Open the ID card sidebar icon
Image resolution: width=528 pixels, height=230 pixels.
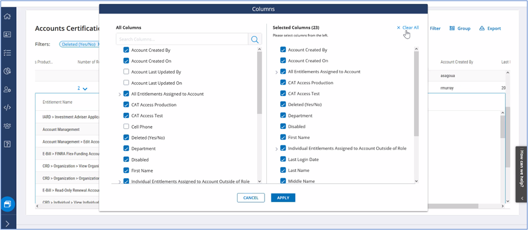7,34
